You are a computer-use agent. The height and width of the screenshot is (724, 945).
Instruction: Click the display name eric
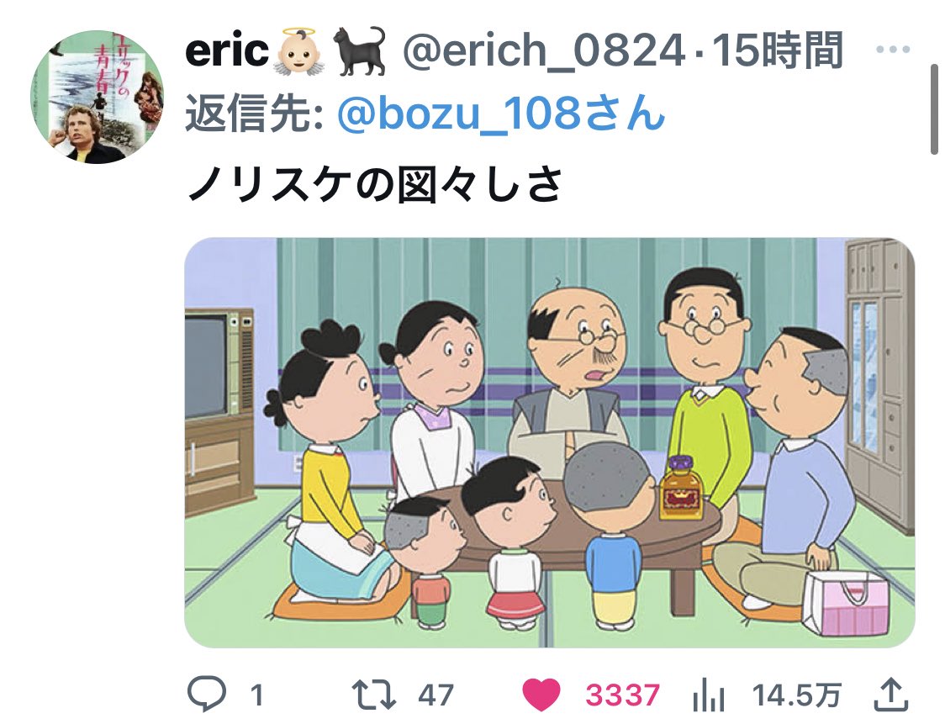[x=227, y=50]
